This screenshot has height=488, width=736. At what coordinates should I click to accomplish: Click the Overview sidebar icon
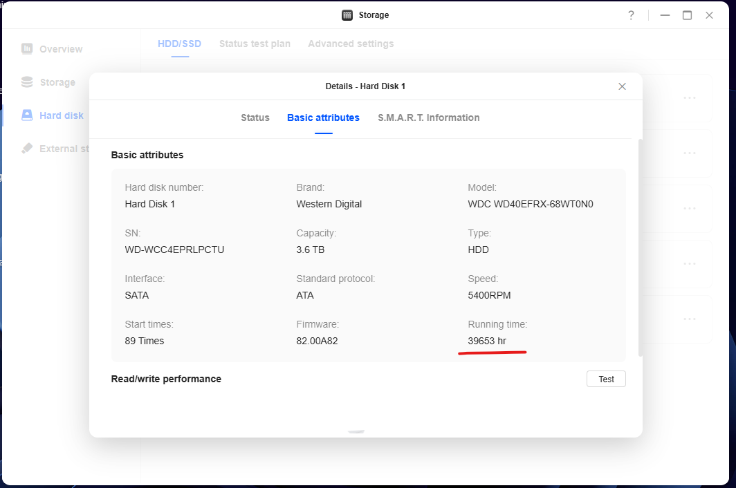[27, 49]
